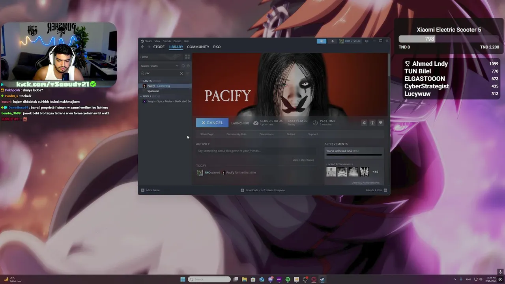This screenshot has width=505, height=284.
Task: Open the Downloads status icon
Action: tap(243, 190)
